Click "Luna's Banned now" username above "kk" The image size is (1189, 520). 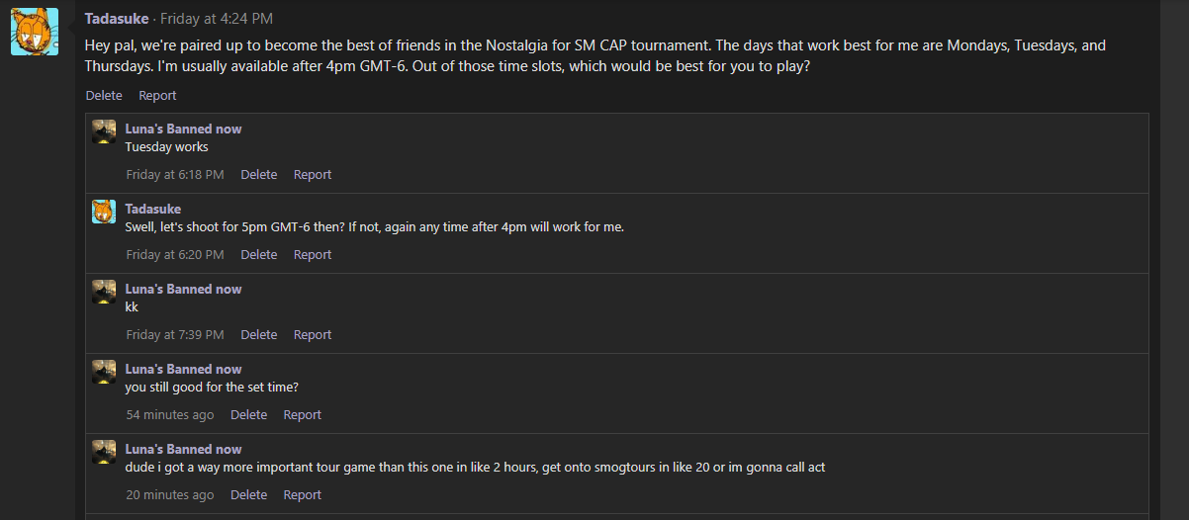pyautogui.click(x=183, y=290)
